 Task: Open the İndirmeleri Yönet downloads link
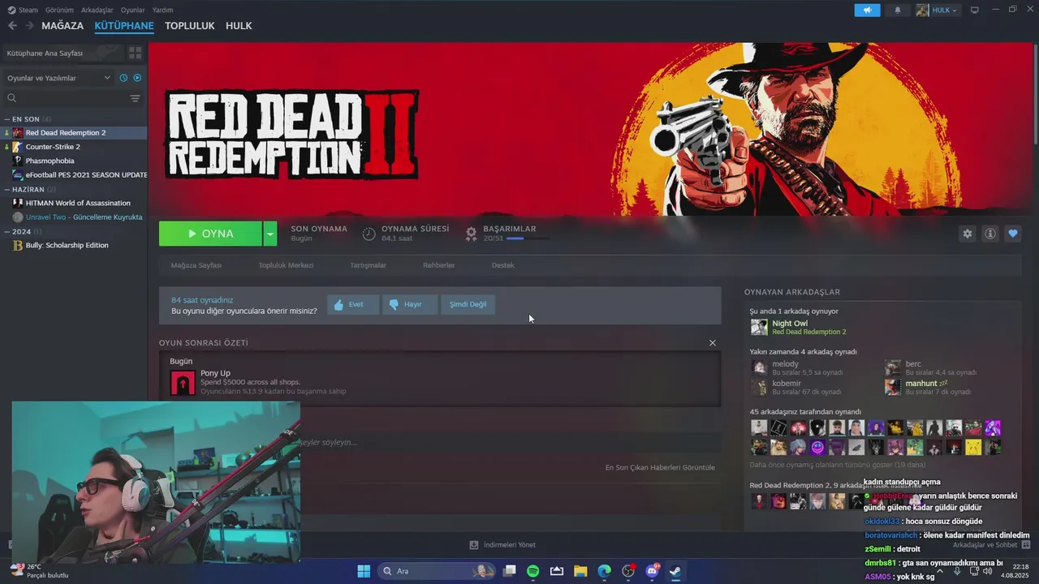click(502, 545)
